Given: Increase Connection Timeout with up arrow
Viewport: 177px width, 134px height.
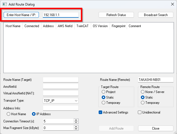Looking at the screenshot, I should pyautogui.click(x=76, y=120).
